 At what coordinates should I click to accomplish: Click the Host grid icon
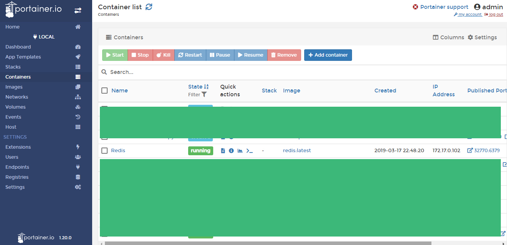click(x=78, y=127)
